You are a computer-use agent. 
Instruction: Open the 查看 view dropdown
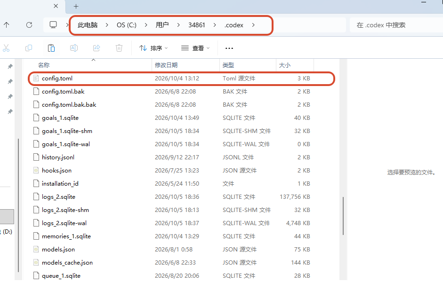195,48
